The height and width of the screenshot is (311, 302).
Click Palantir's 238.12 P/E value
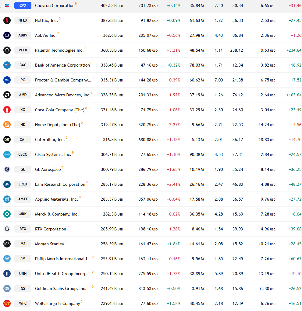tap(236, 50)
